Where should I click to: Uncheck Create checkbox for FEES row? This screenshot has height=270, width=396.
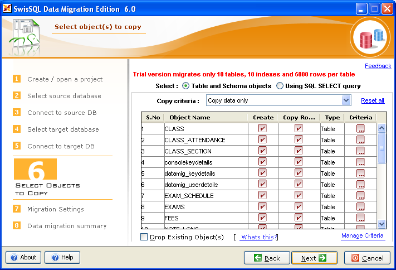(x=262, y=218)
